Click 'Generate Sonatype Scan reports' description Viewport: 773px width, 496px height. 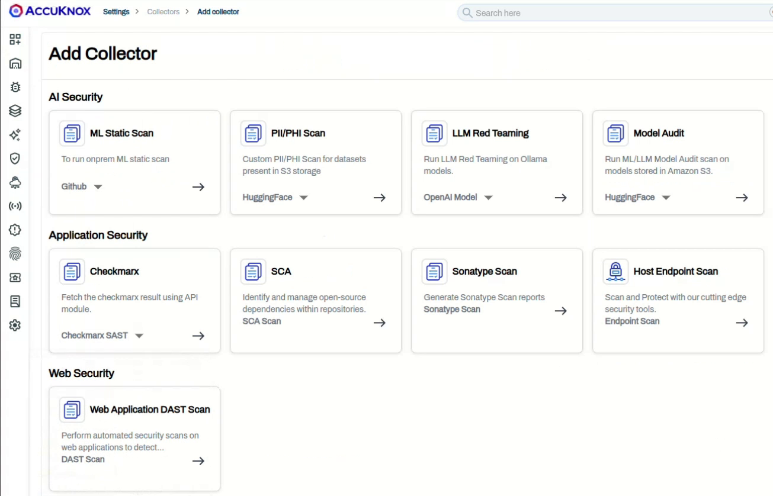tap(484, 298)
